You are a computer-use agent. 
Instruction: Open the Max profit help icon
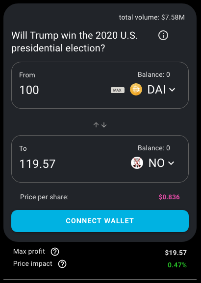click(55, 252)
